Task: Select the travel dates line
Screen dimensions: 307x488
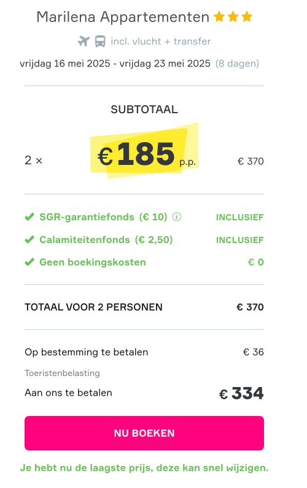Action: [x=139, y=63]
